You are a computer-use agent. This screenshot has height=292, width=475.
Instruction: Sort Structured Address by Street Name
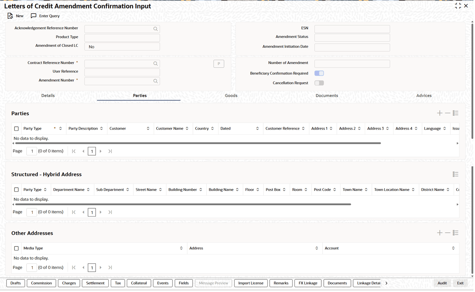coord(160,190)
